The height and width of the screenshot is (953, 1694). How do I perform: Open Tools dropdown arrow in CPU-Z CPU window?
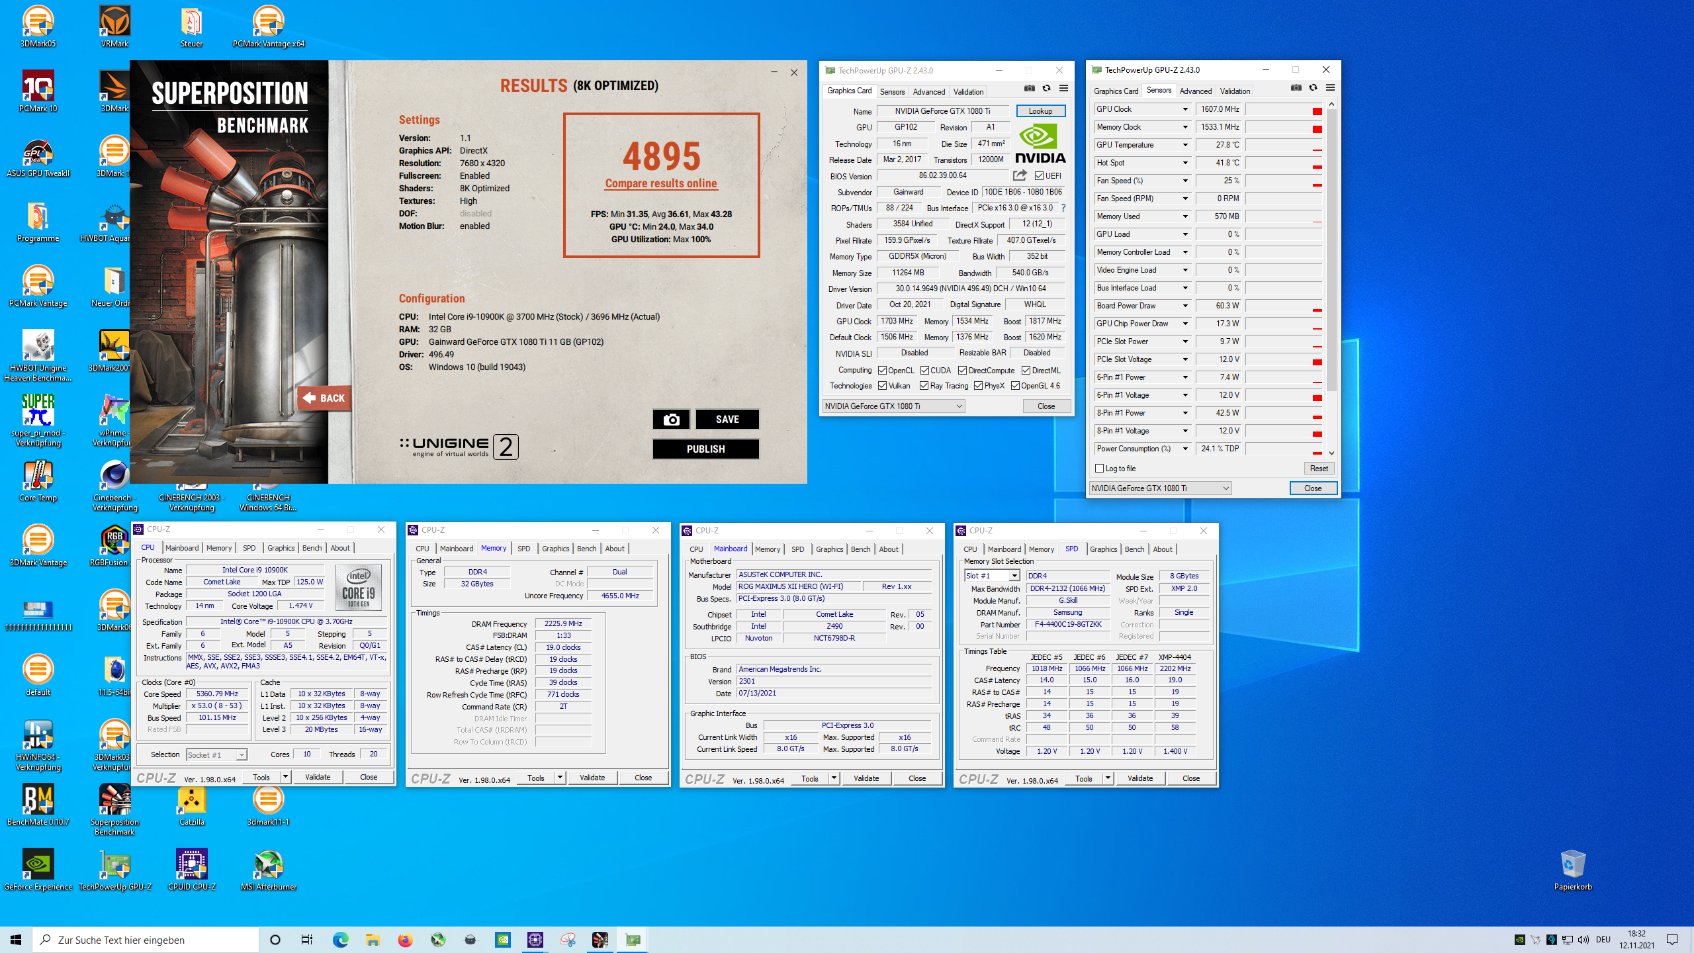[286, 777]
